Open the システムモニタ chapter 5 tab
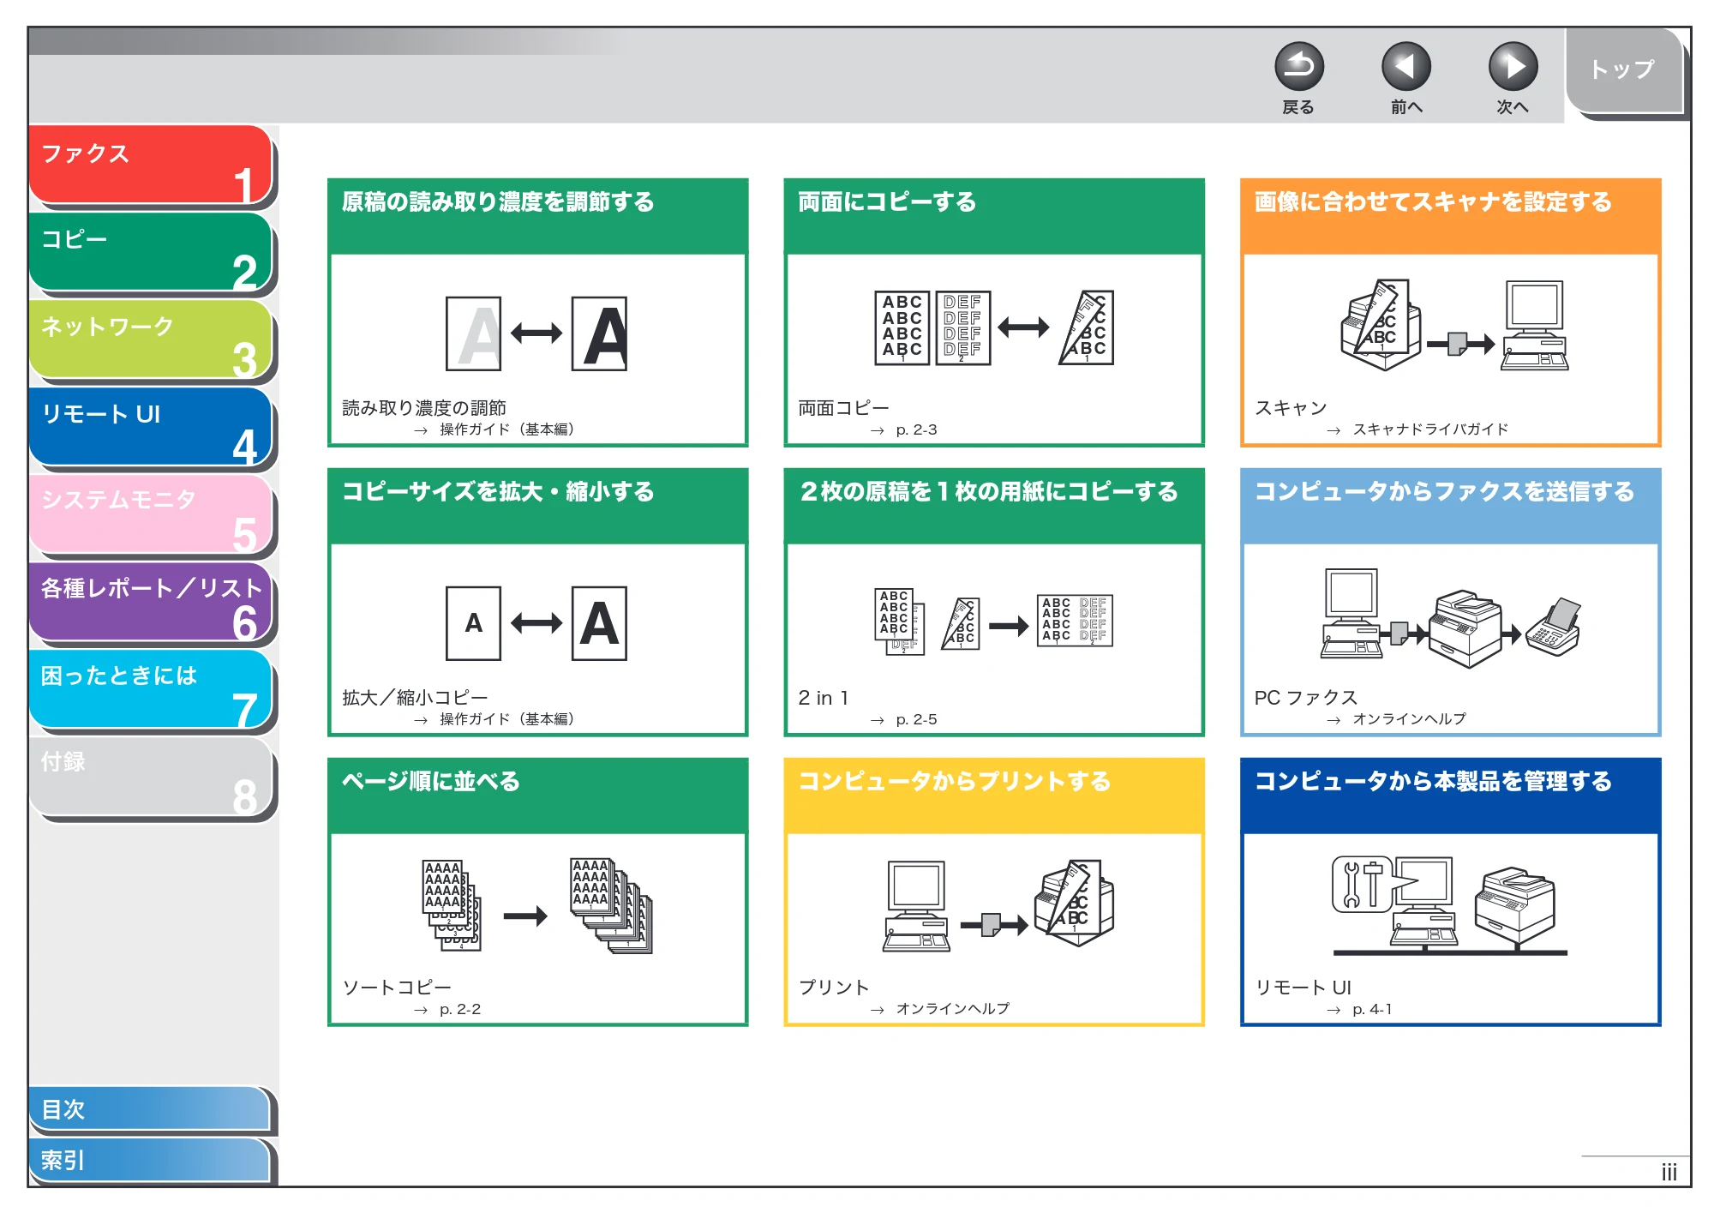This screenshot has width=1714, height=1213. click(x=150, y=514)
